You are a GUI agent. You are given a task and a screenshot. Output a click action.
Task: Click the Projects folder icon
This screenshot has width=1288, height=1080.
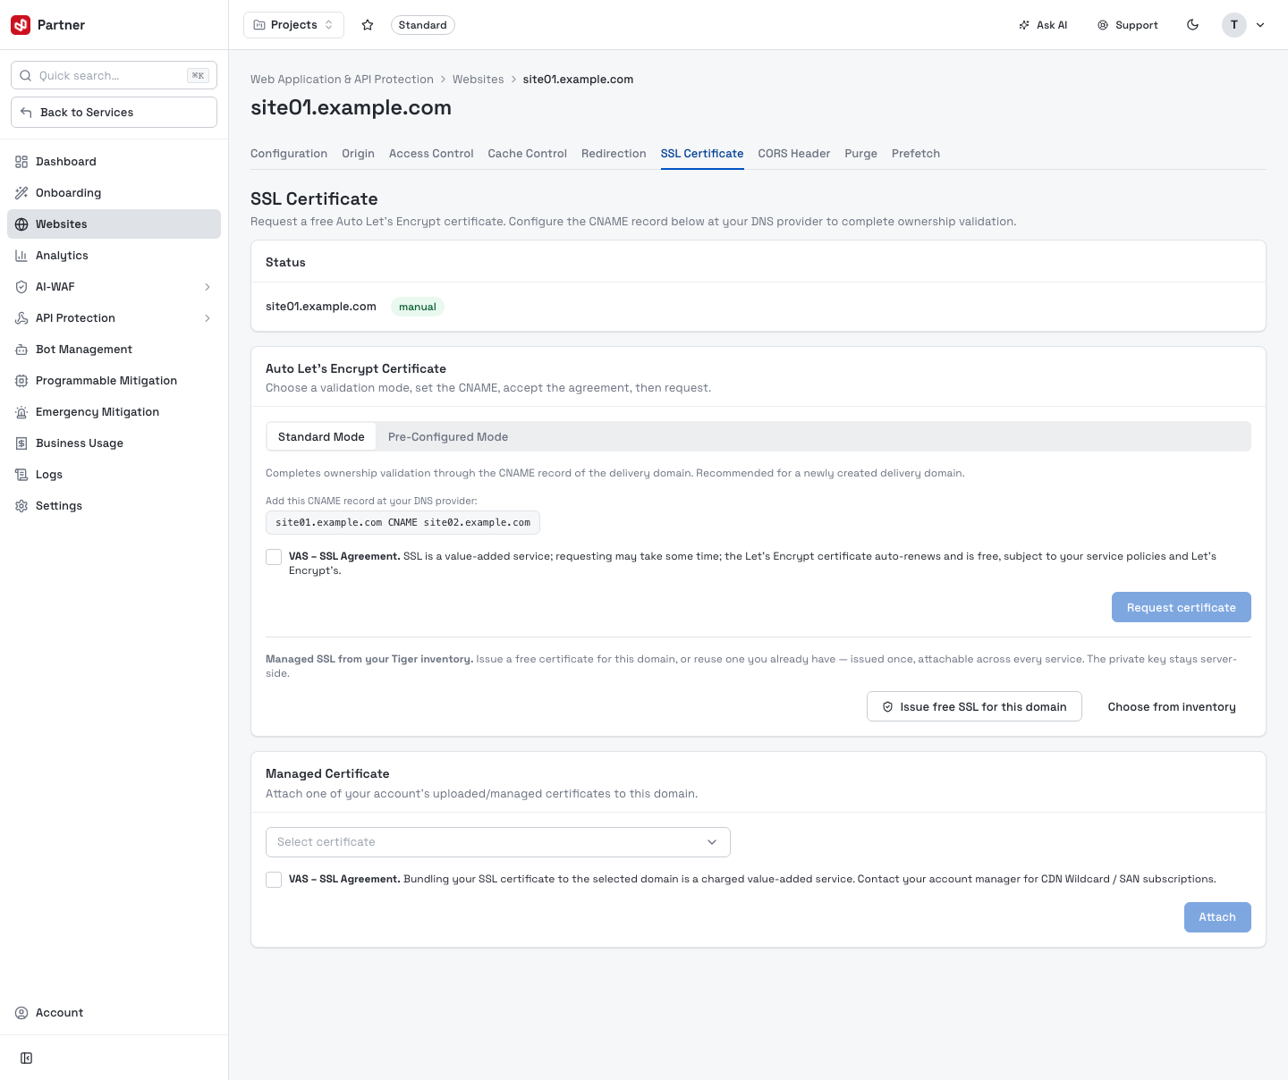pos(259,25)
